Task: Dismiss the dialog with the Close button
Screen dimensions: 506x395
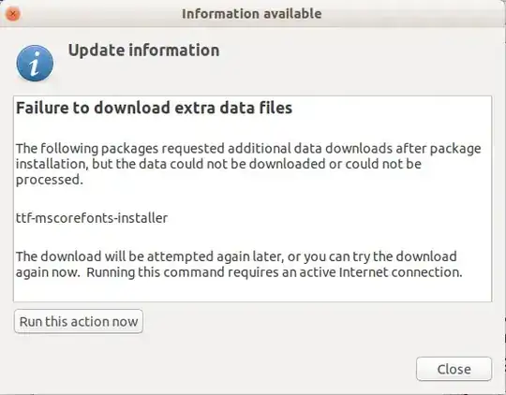Action: click(454, 369)
